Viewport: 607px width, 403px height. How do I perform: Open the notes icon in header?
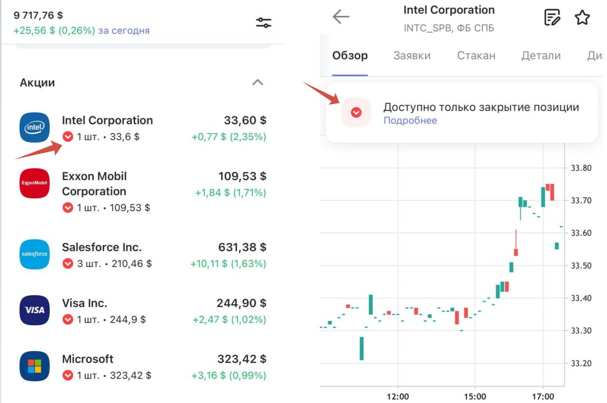(552, 17)
